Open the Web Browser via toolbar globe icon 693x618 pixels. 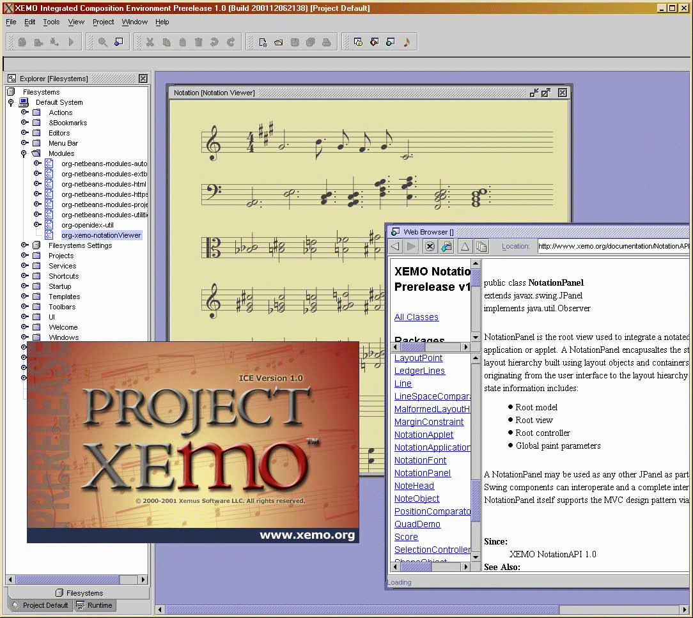(x=390, y=42)
